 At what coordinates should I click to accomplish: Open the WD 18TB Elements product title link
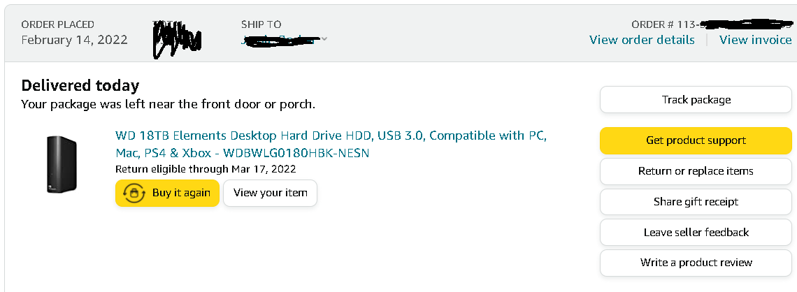coord(331,144)
